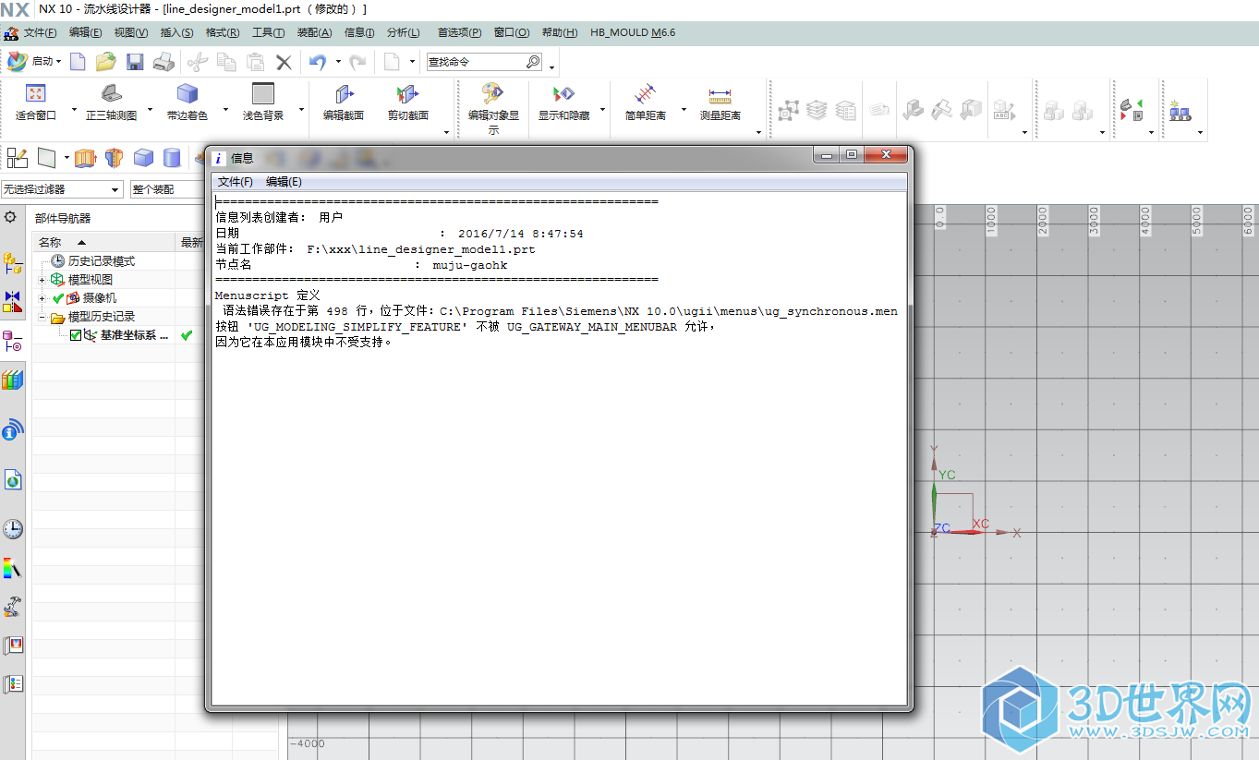Click the New file icon
The image size is (1259, 760).
[78, 62]
